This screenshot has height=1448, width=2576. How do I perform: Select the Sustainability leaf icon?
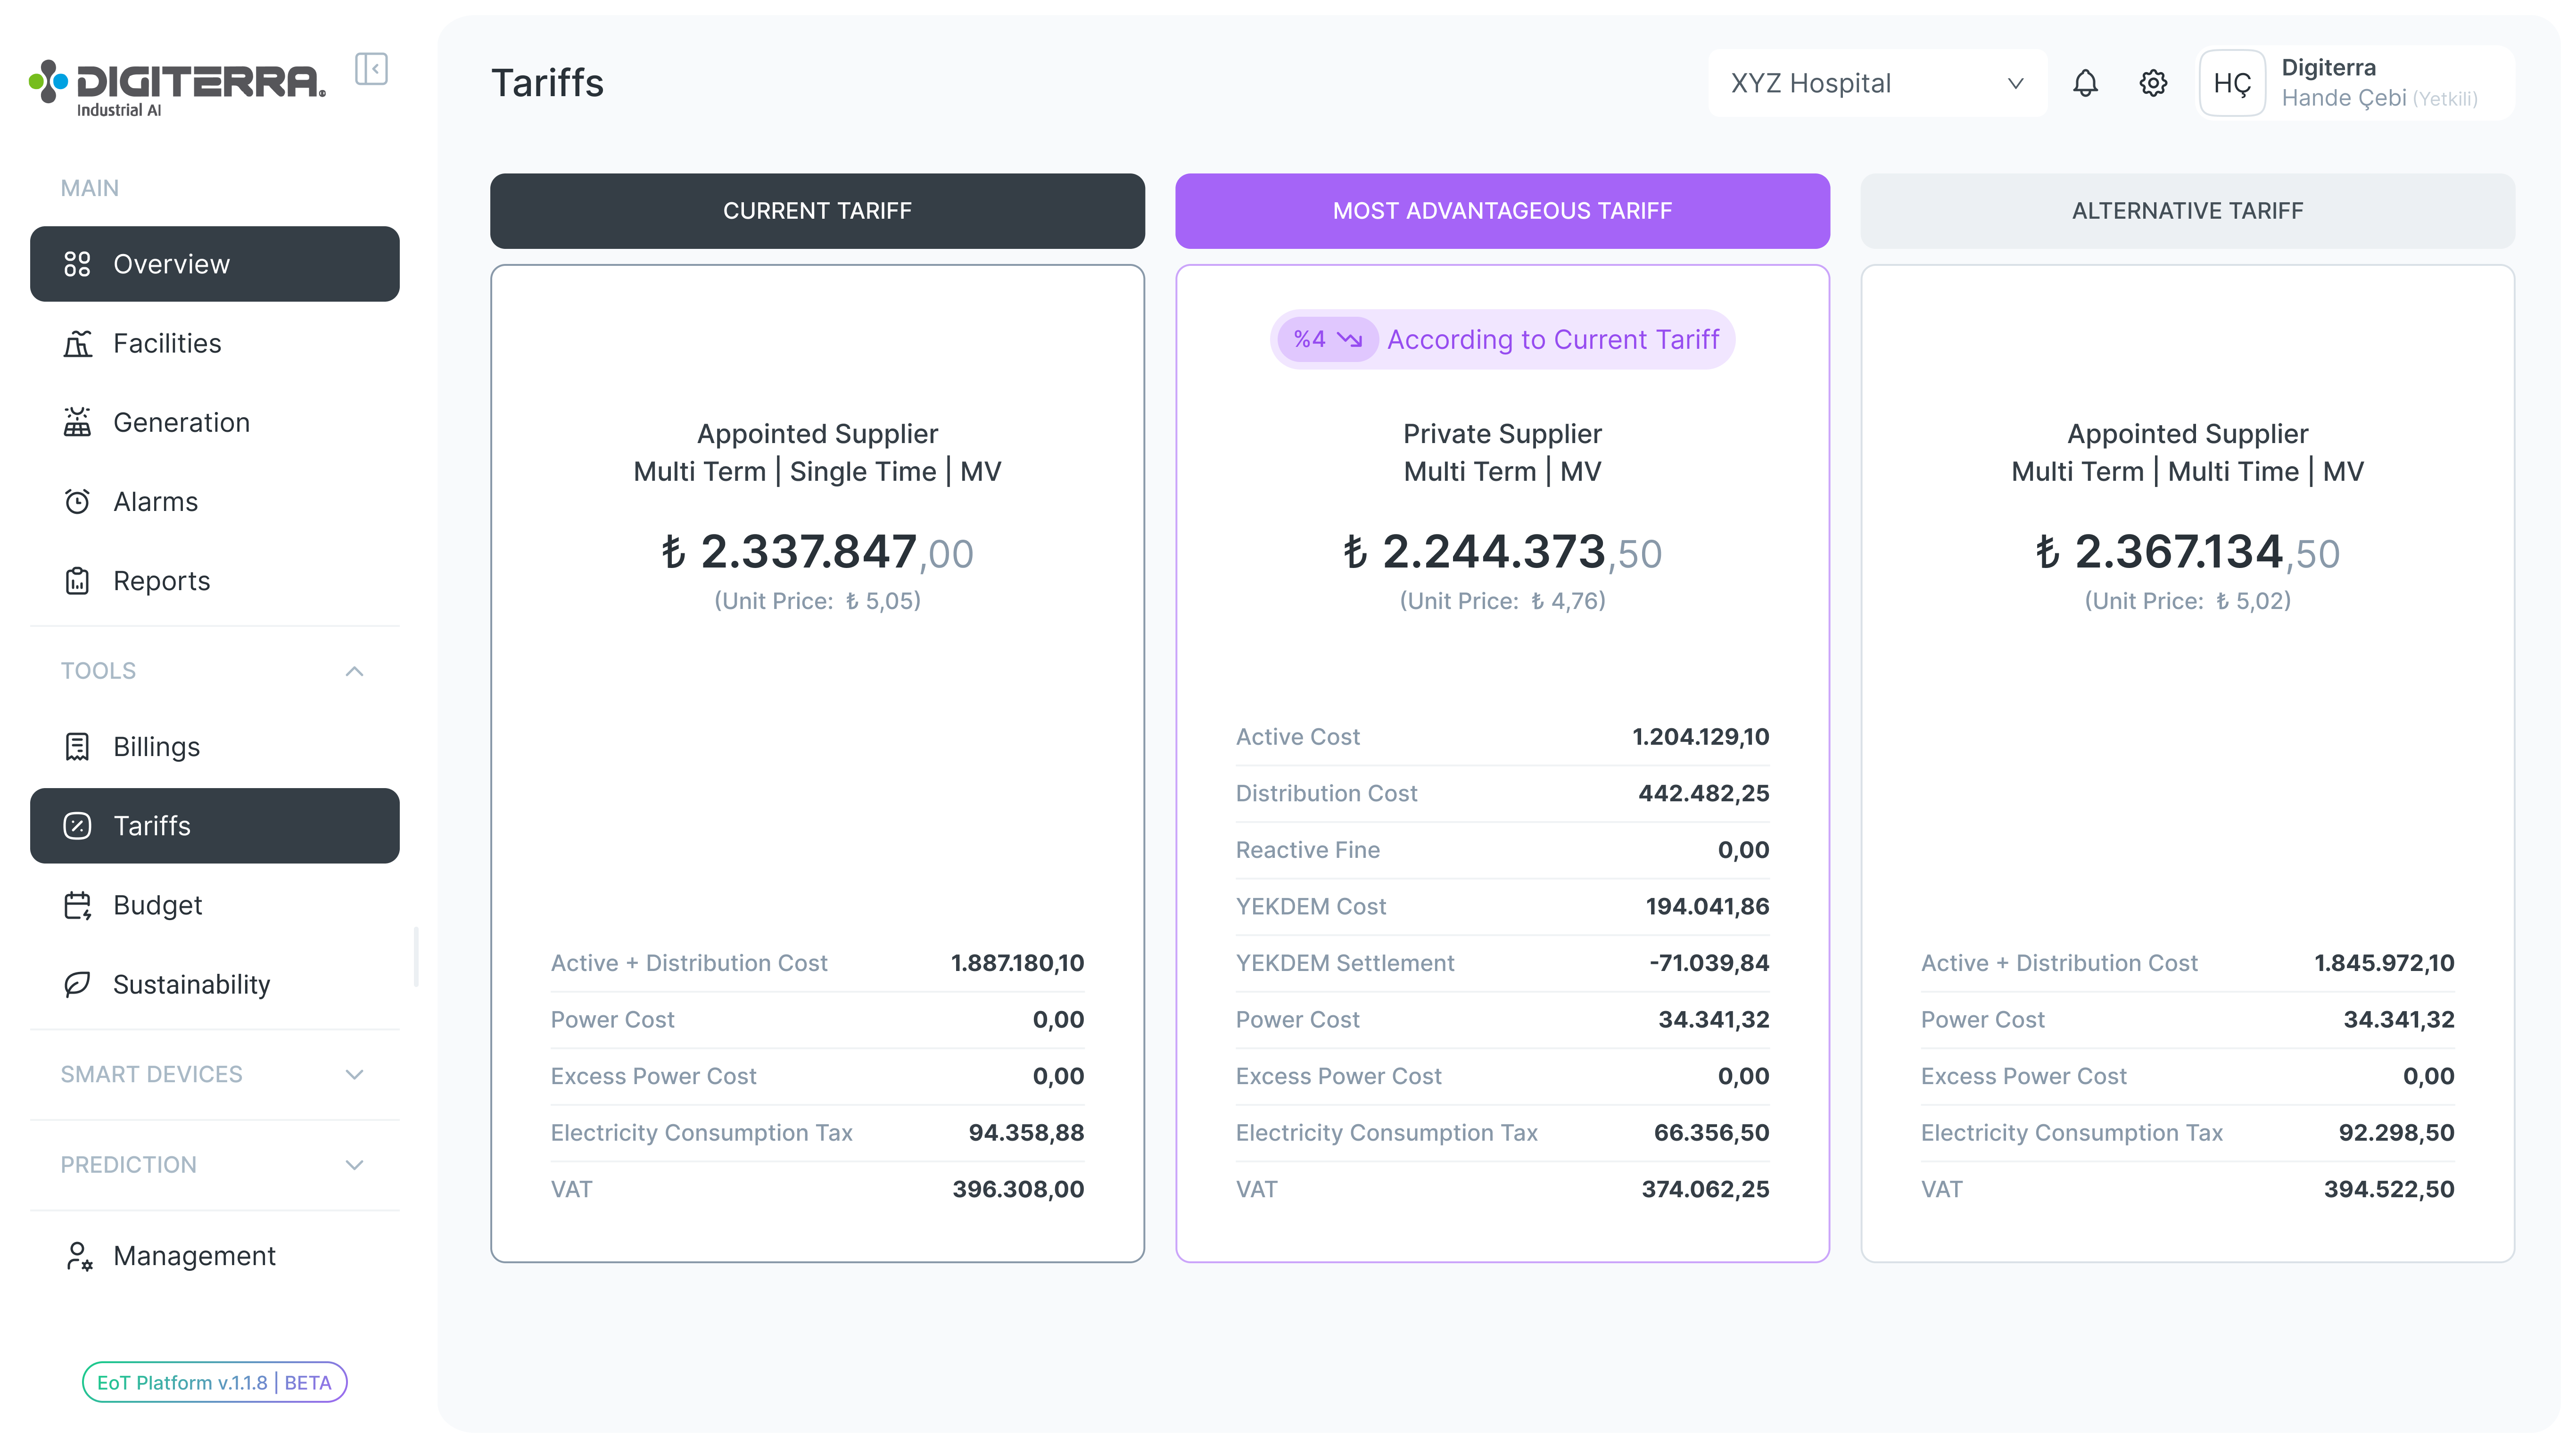79,984
